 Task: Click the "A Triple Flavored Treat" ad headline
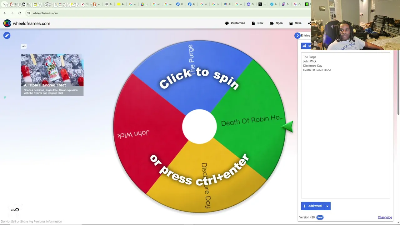coord(45,85)
